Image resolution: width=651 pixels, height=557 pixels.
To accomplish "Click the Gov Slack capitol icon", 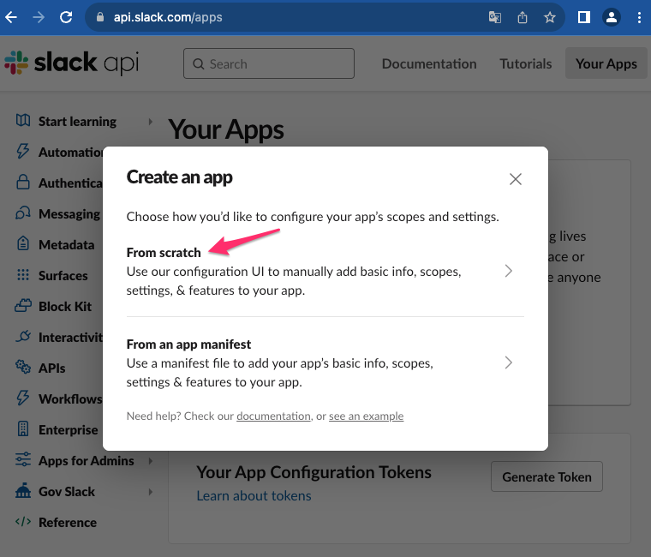I will pyautogui.click(x=23, y=490).
